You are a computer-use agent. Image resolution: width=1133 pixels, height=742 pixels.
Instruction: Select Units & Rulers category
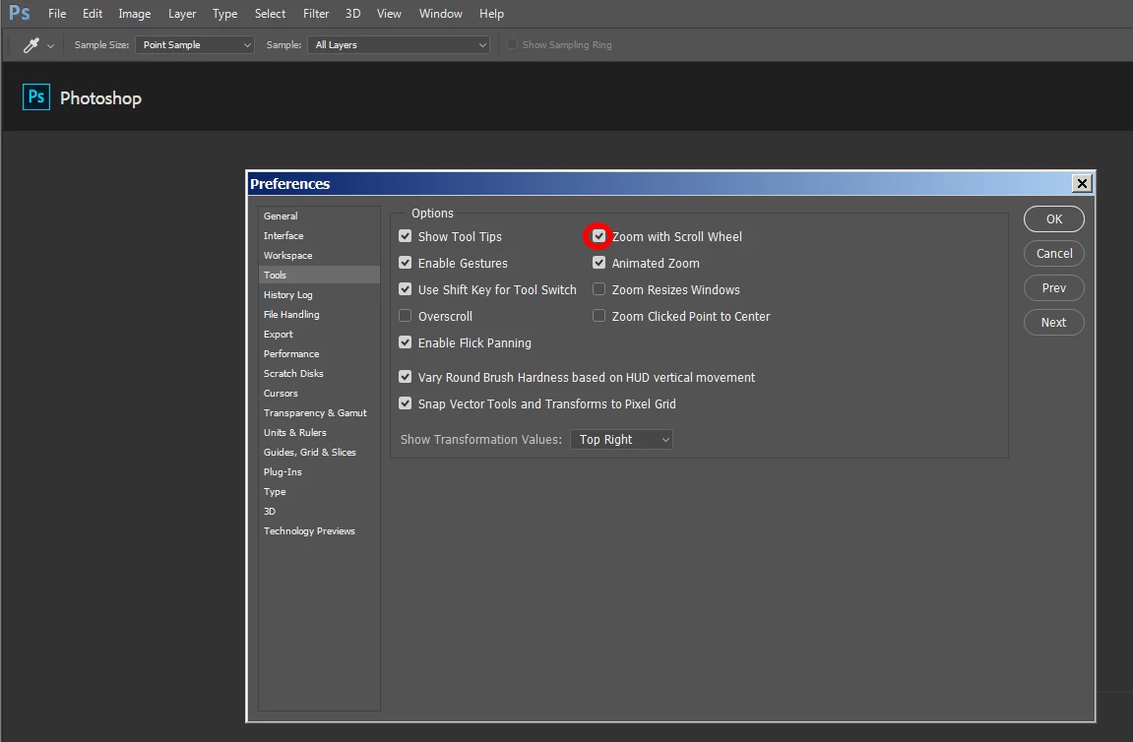point(319,432)
